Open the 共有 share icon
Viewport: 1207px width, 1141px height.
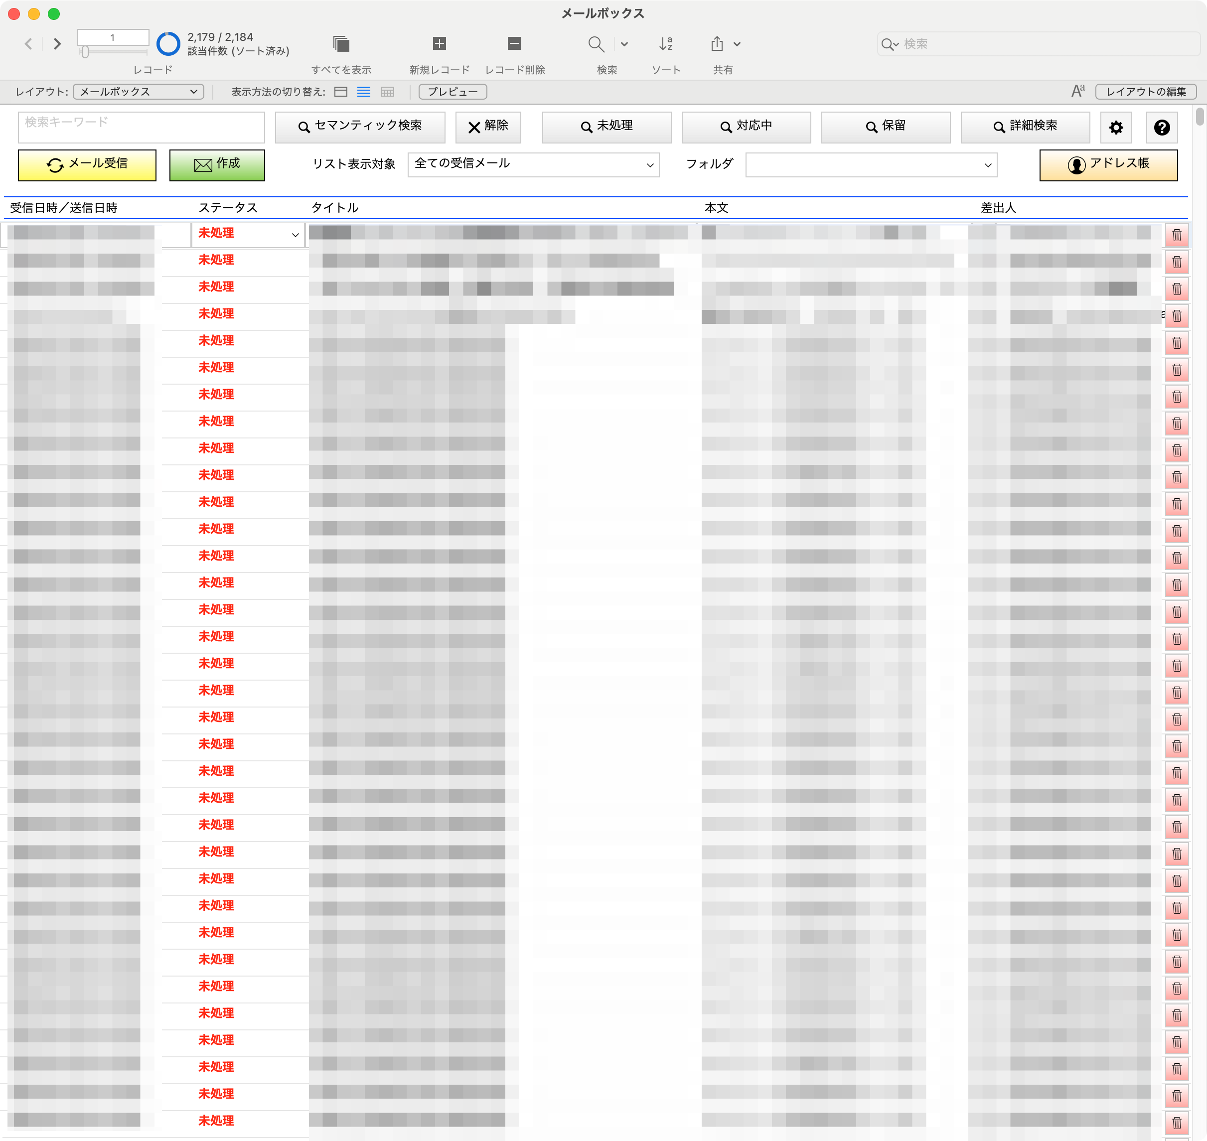click(x=717, y=44)
